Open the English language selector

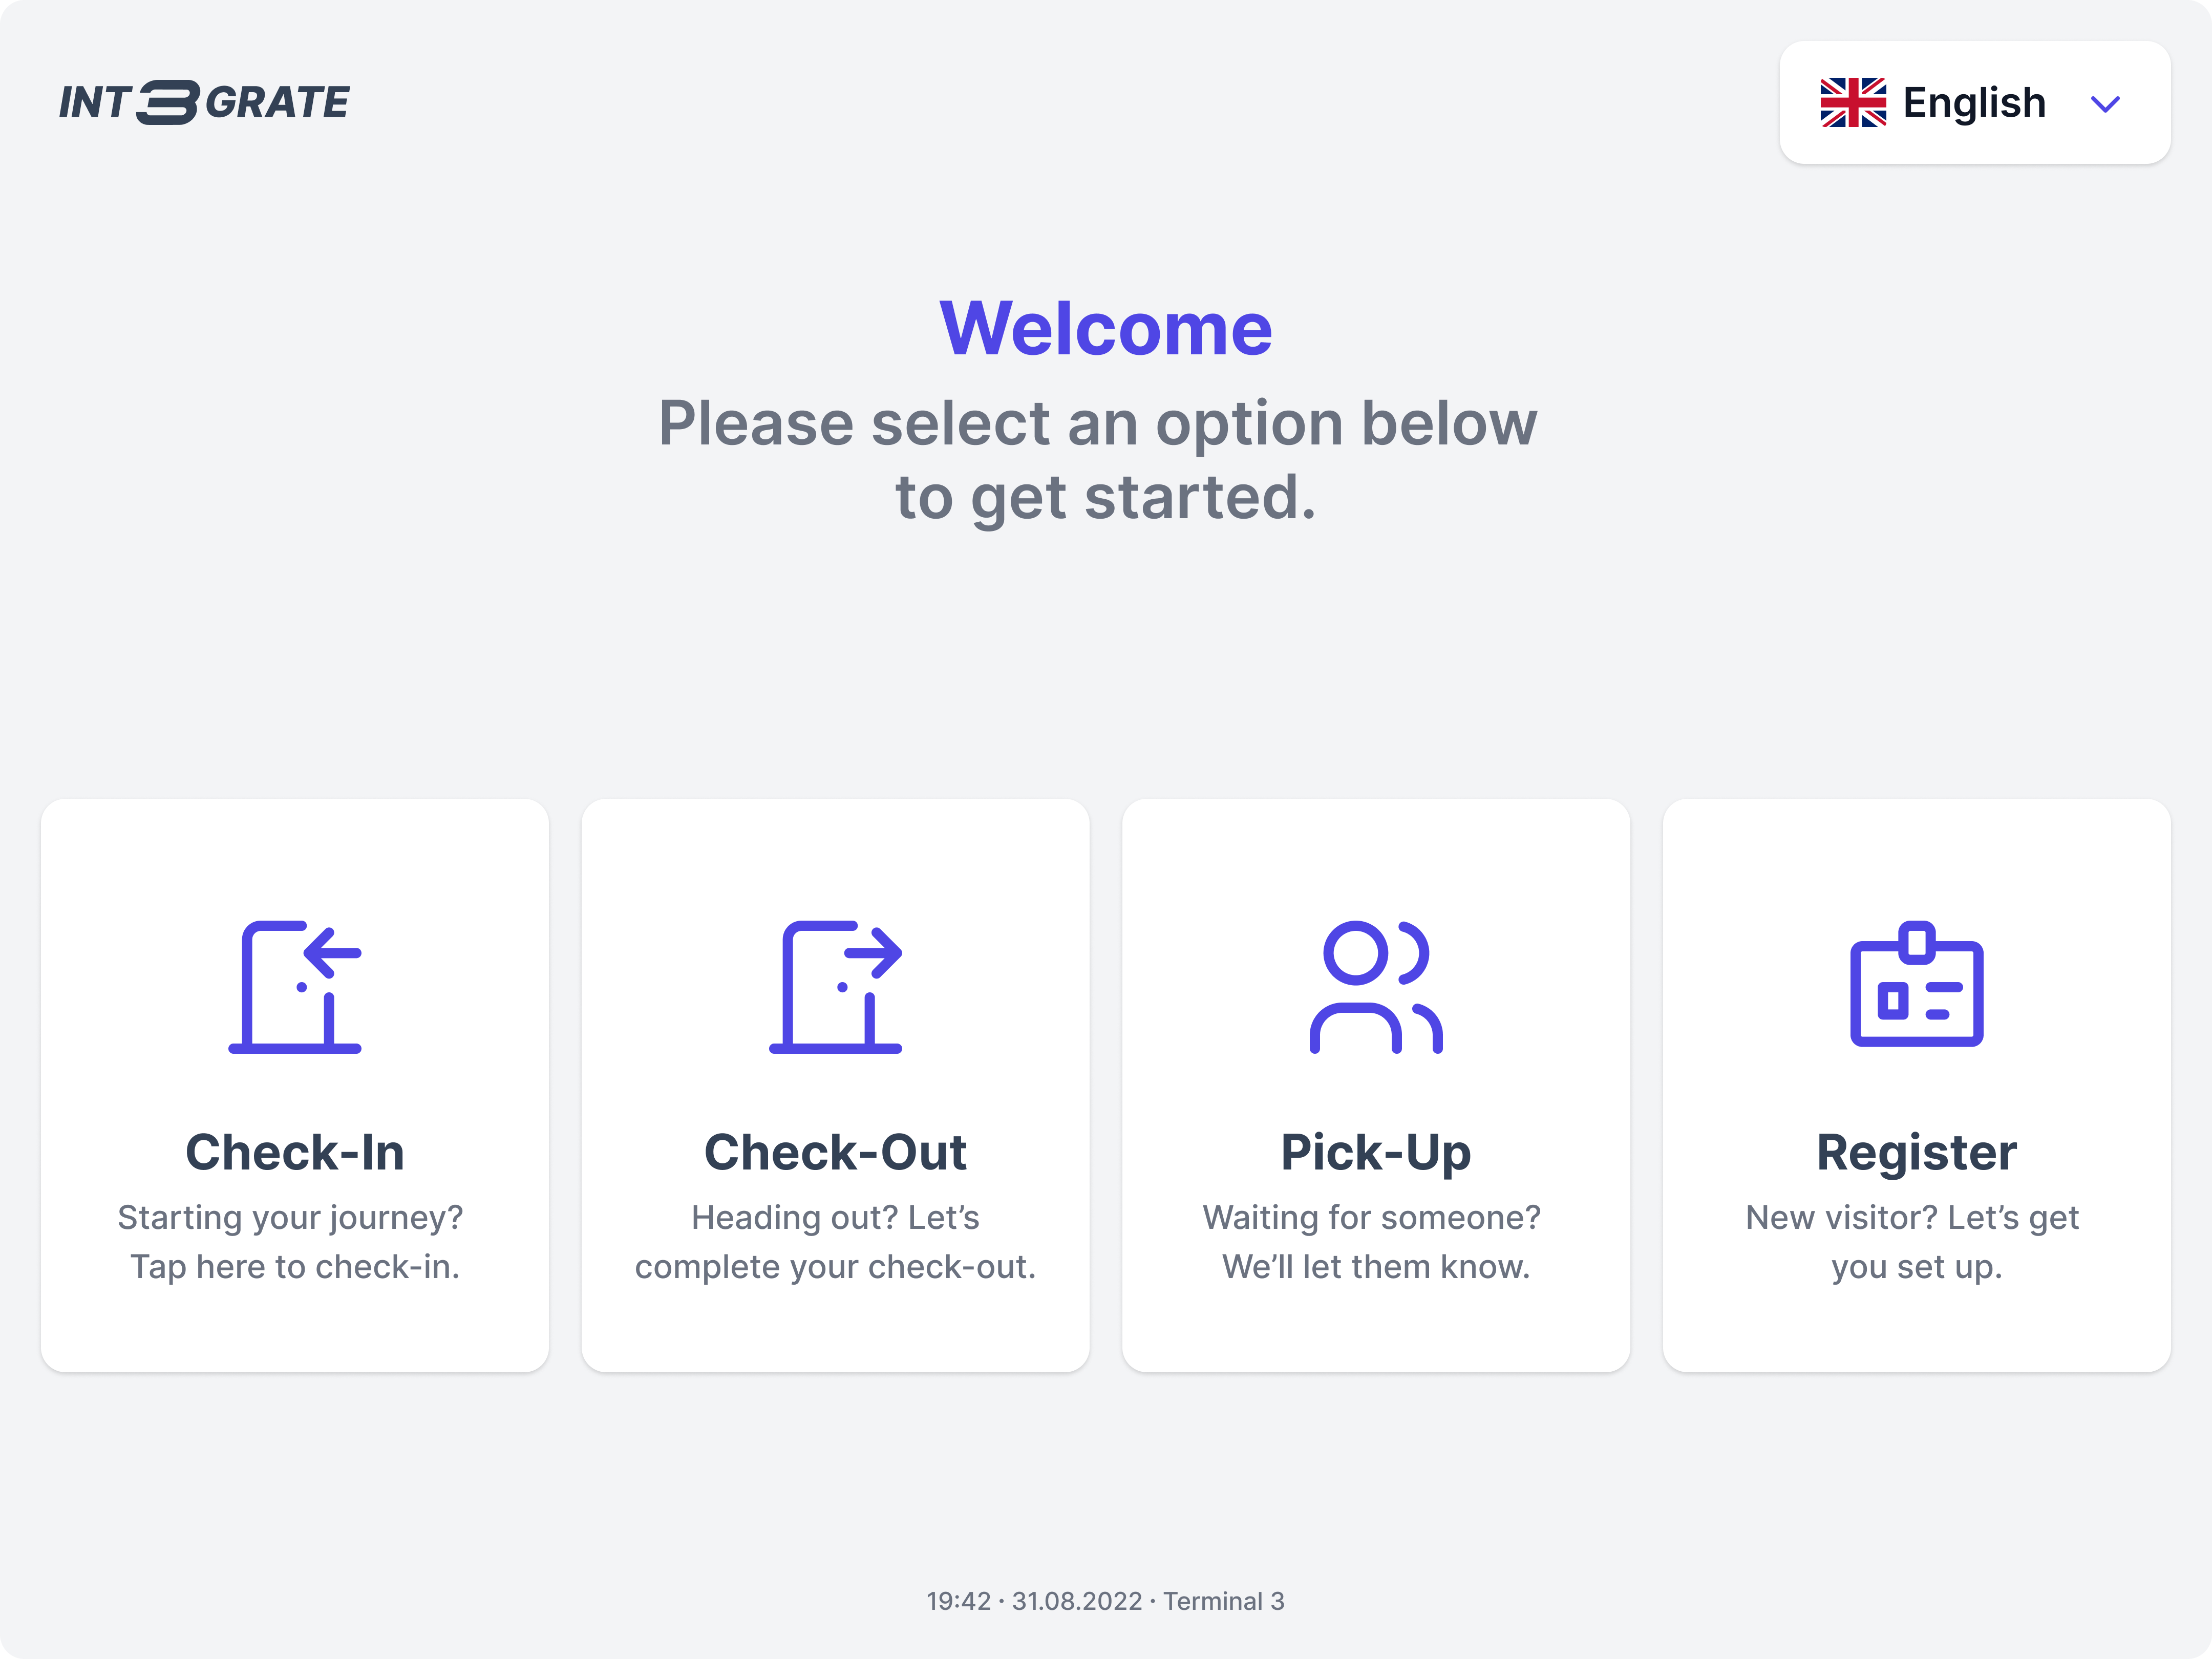[x=1974, y=102]
